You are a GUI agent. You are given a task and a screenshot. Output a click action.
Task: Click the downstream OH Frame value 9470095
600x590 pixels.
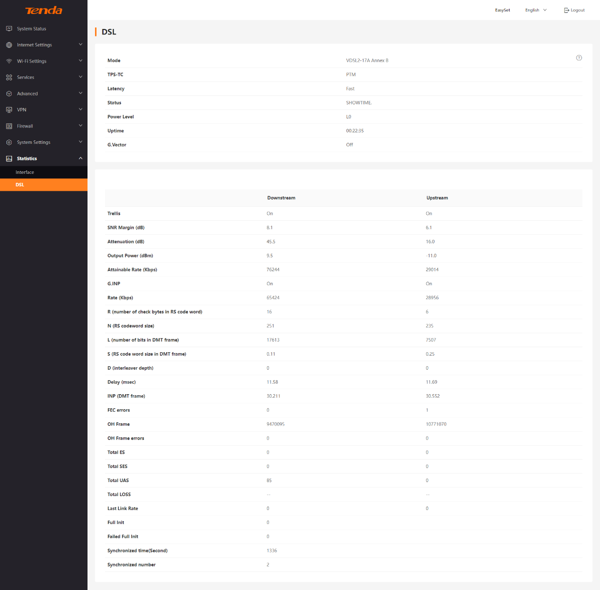coord(275,424)
